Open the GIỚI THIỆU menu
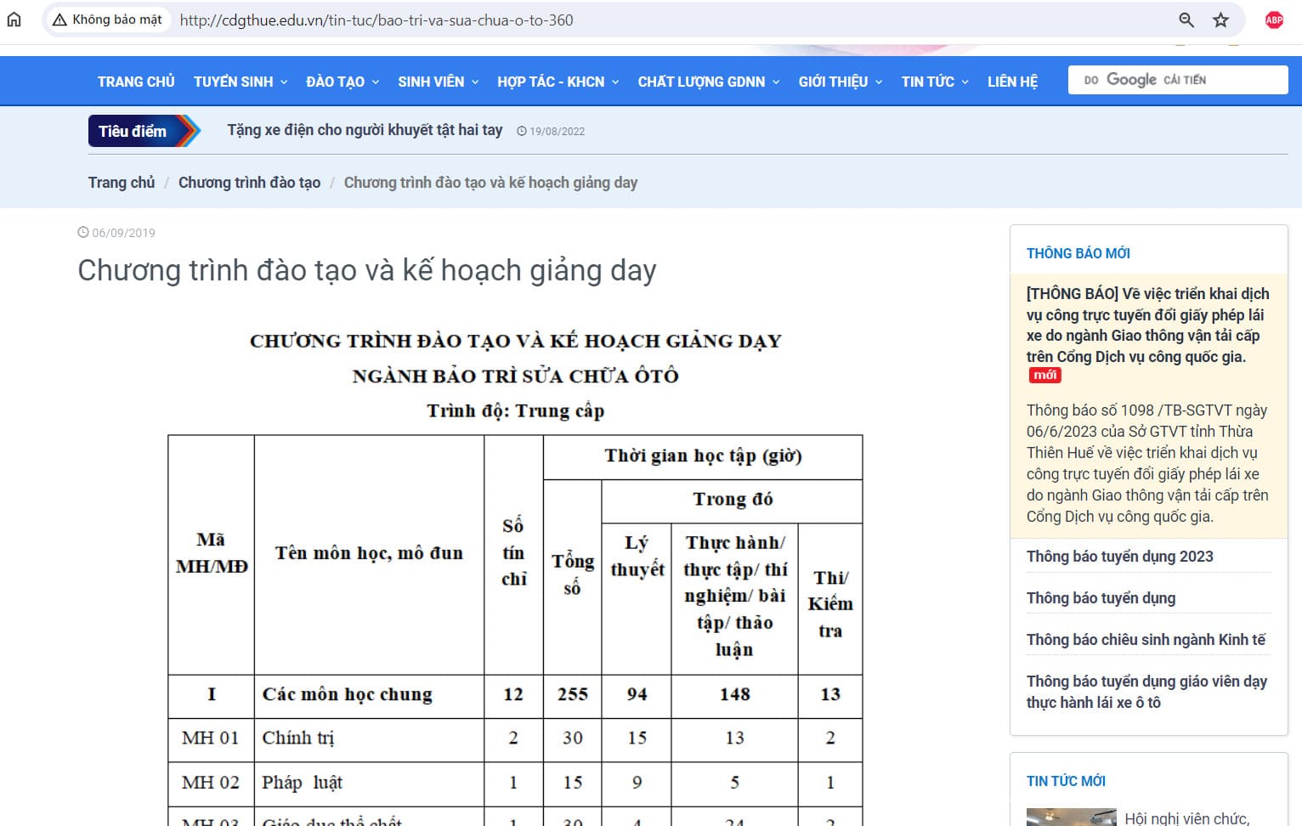Image resolution: width=1302 pixels, height=826 pixels. point(840,82)
